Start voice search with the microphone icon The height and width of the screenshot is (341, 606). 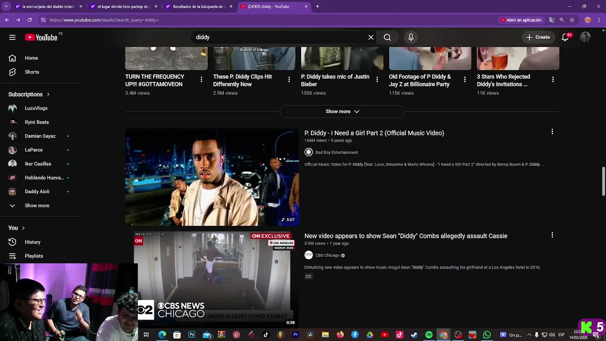(x=411, y=37)
